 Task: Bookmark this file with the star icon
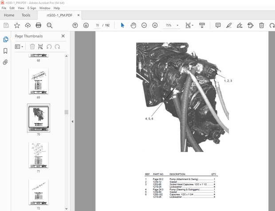[17, 25]
